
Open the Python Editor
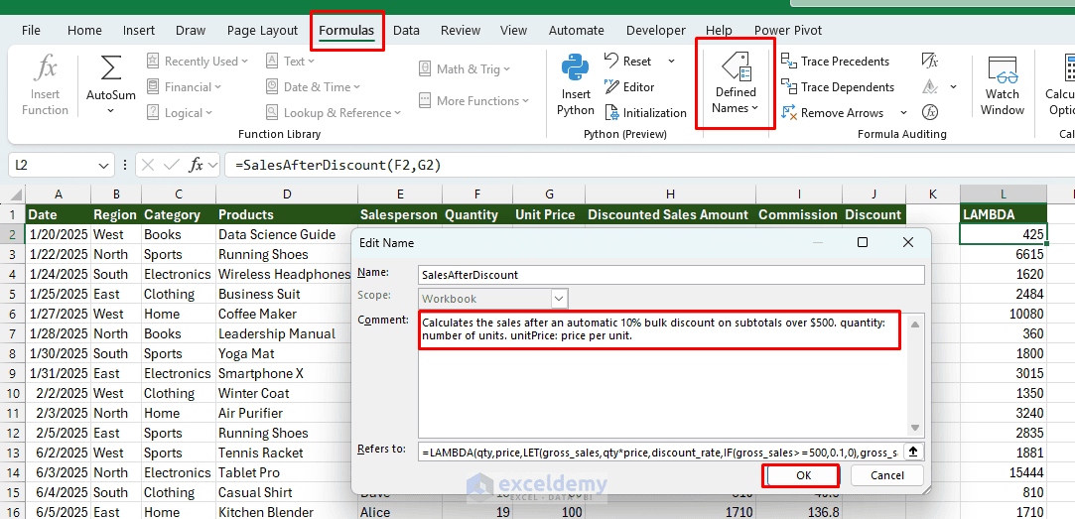tap(629, 87)
